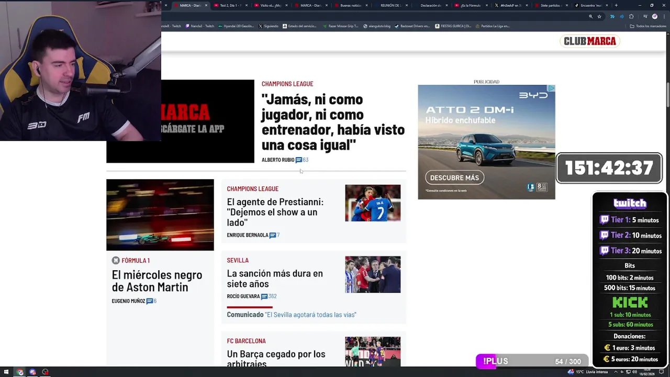Click the 'SEVILLA' section label
This screenshot has width=670, height=377.
(x=238, y=260)
